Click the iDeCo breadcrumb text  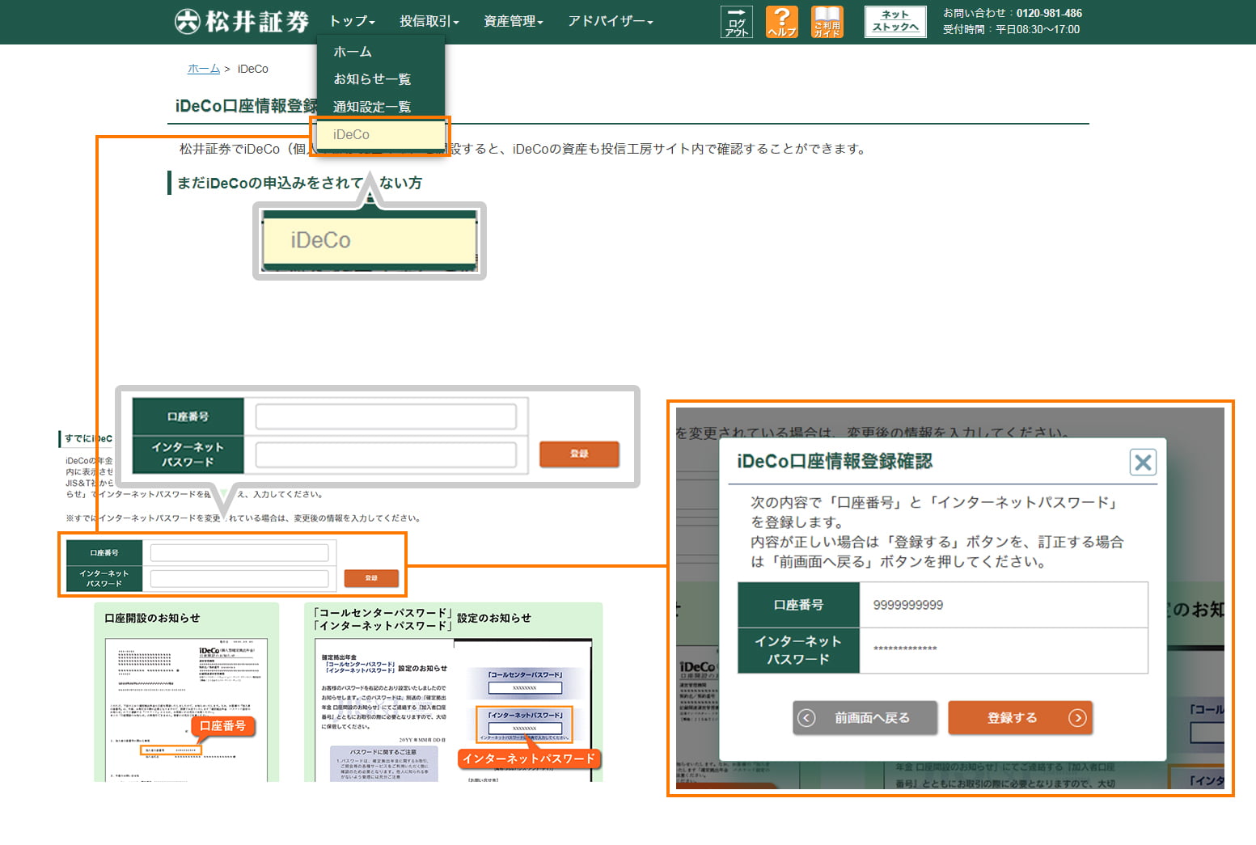pos(253,69)
